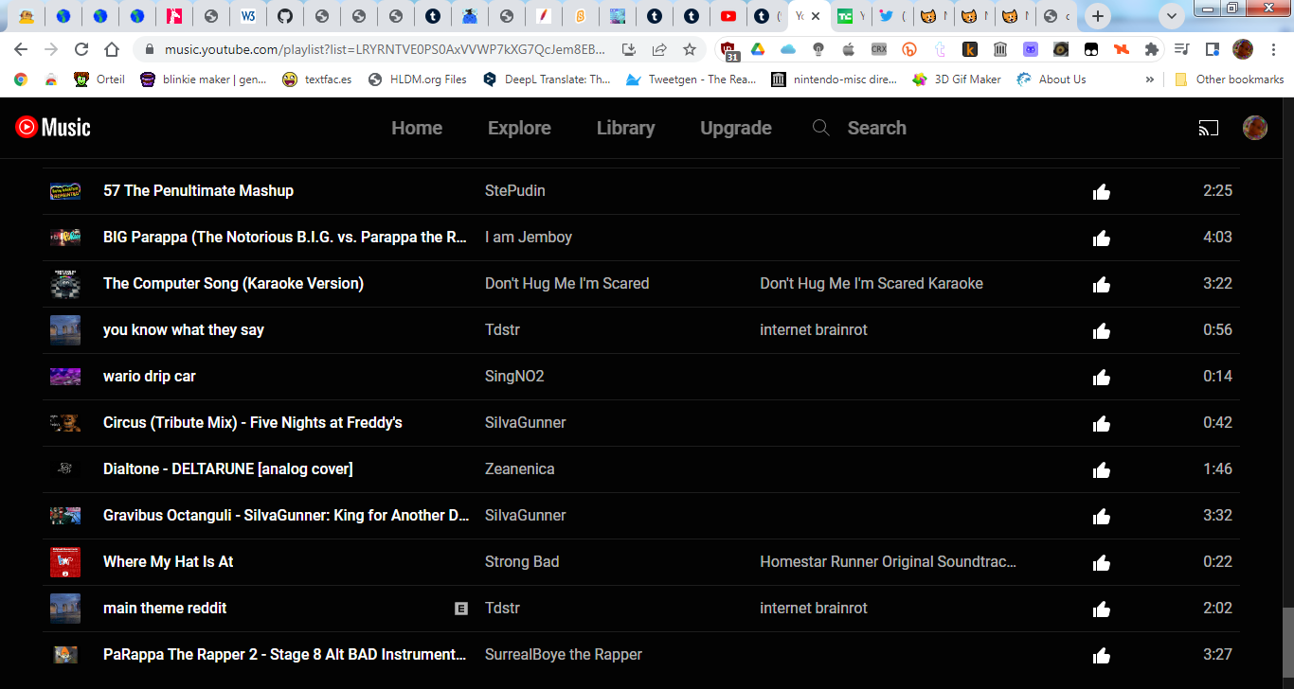Open the Chrome three-dot menu

pos(1272,49)
